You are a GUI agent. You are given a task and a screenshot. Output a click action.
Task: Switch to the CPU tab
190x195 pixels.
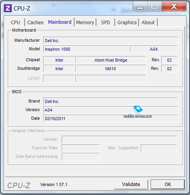[16, 22]
